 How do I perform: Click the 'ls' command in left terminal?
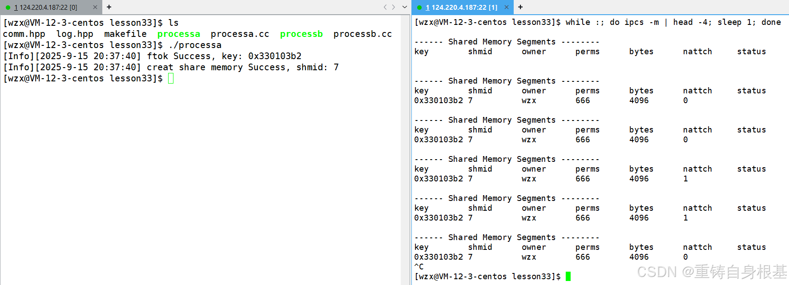[x=173, y=23]
